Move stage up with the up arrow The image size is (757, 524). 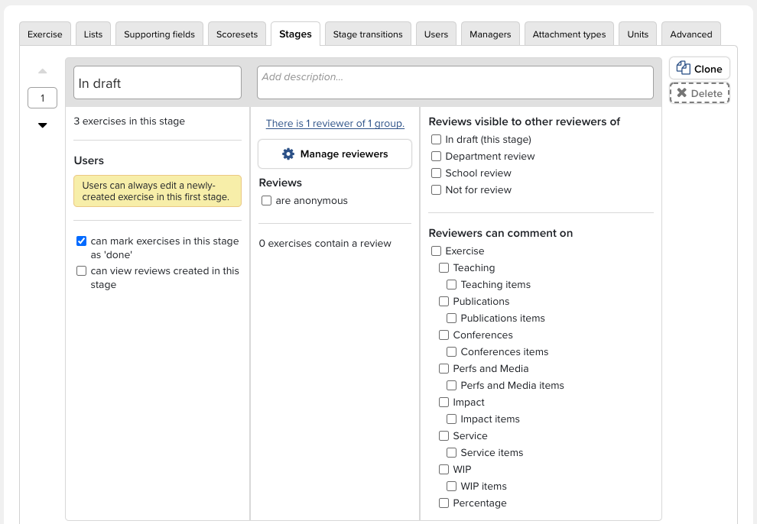coord(43,71)
